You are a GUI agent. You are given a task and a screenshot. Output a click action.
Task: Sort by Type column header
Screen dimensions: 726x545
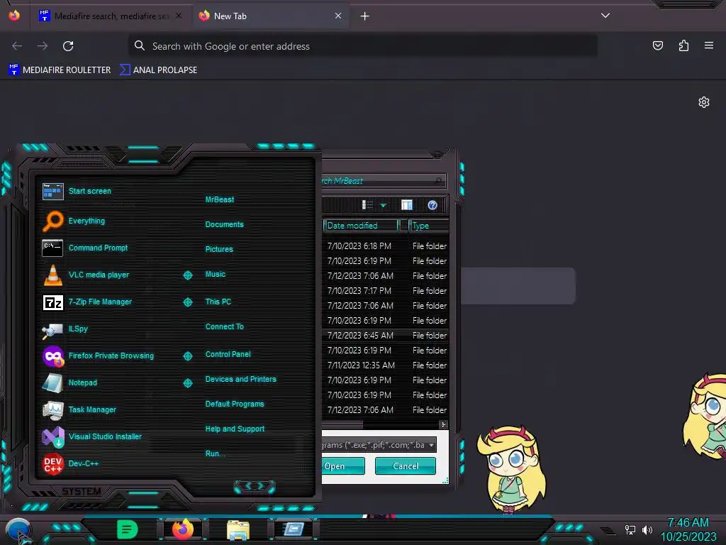point(429,226)
